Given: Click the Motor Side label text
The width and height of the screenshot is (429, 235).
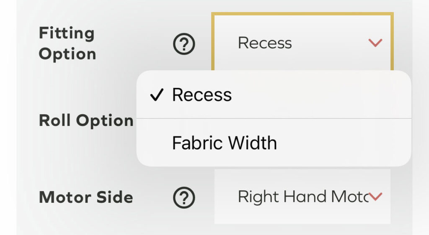Looking at the screenshot, I should coord(86,197).
